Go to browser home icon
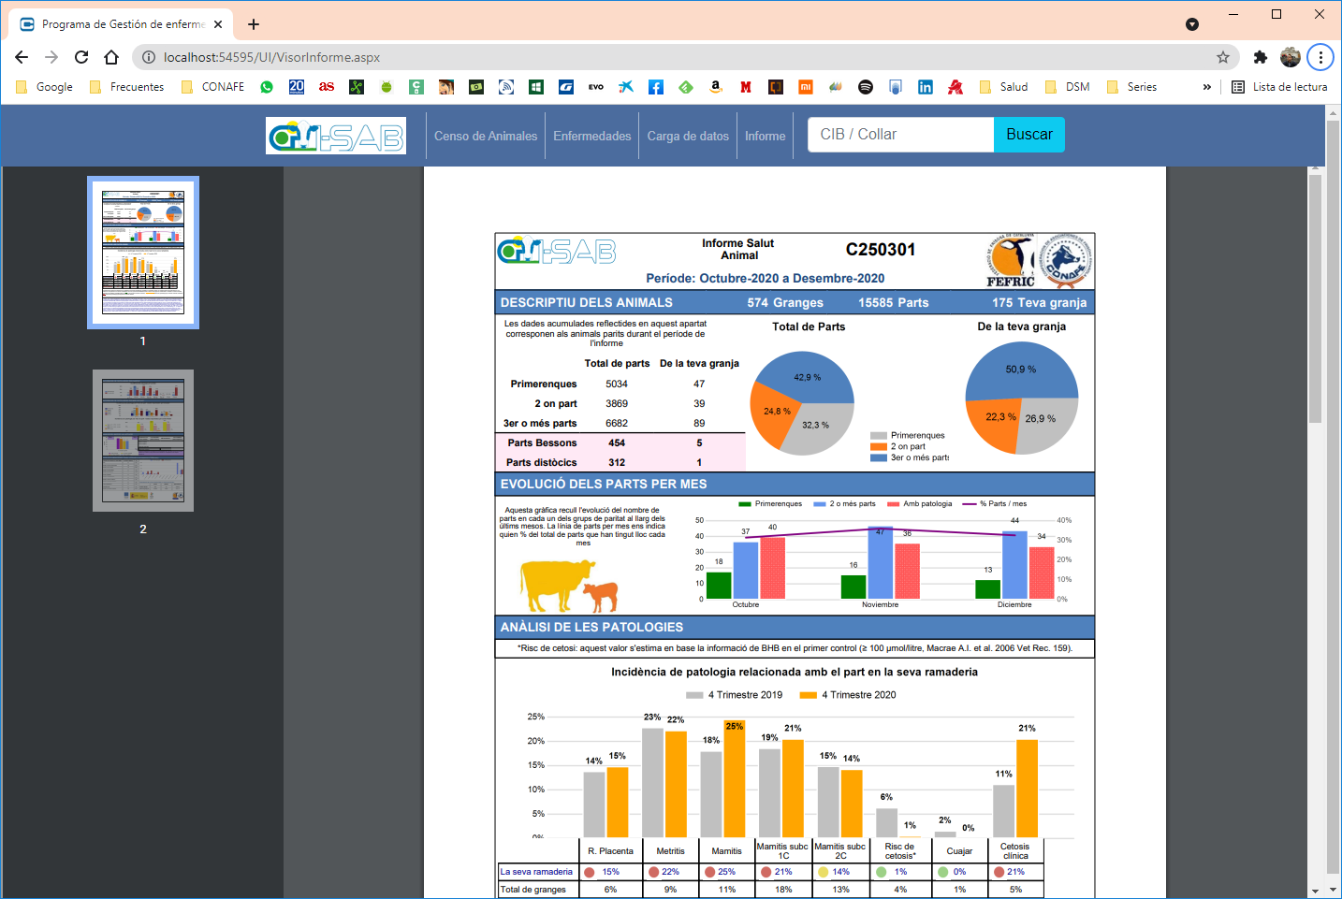 coord(111,57)
